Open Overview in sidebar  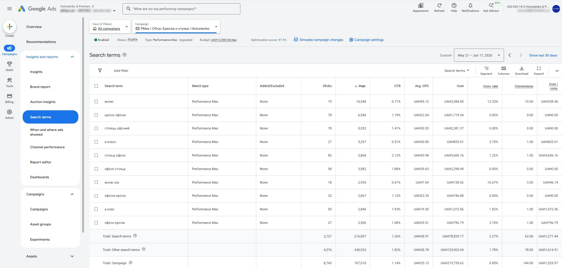coord(34,27)
